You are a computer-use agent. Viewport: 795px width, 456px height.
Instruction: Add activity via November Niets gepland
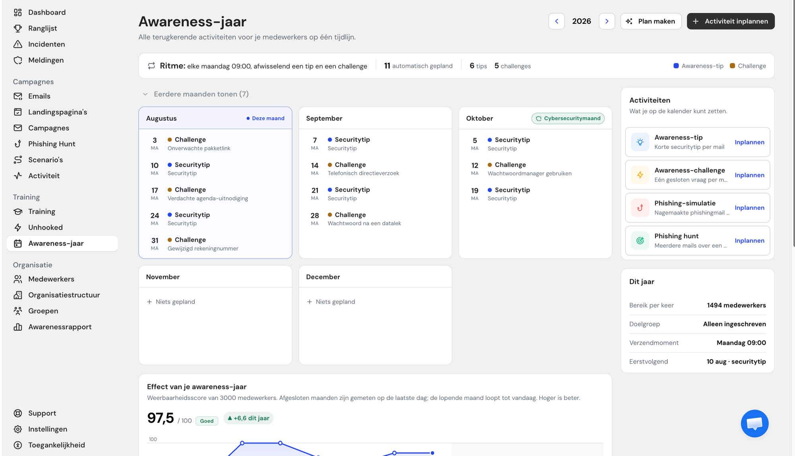pyautogui.click(x=171, y=302)
